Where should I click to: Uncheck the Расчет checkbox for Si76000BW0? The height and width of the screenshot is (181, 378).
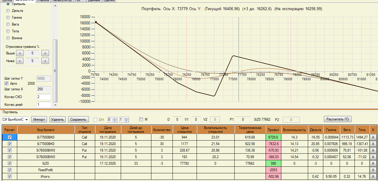pos(10,157)
